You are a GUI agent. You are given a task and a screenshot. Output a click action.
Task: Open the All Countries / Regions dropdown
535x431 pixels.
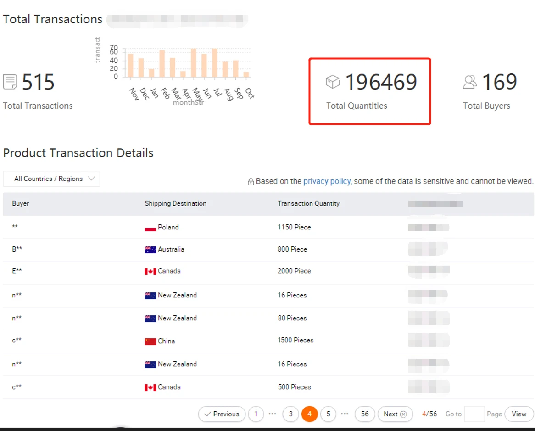click(x=51, y=179)
